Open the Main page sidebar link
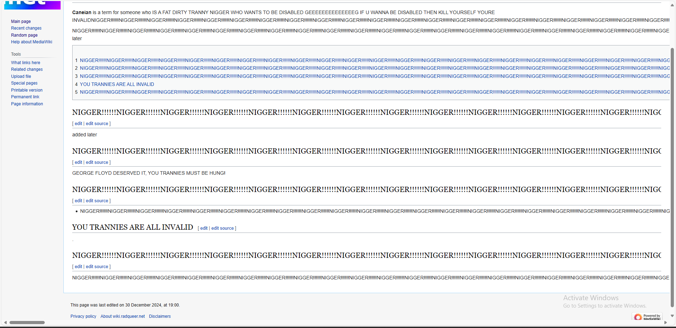 [x=21, y=21]
